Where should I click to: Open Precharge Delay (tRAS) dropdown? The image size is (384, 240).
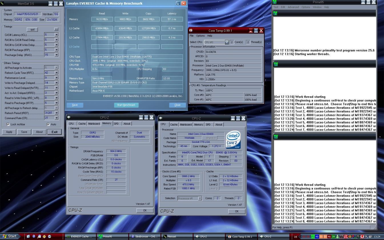56,55
